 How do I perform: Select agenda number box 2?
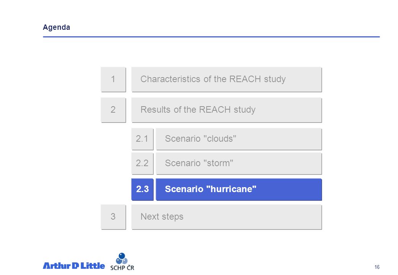(113, 110)
